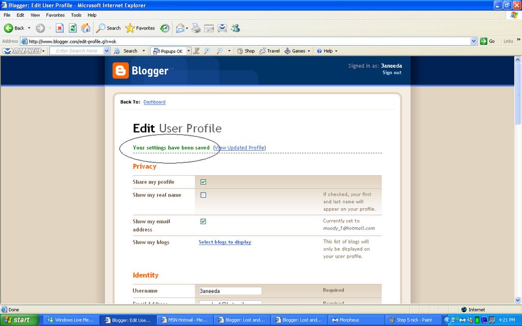Toggle the Share my profile checkbox
The height and width of the screenshot is (326, 522).
(x=203, y=182)
